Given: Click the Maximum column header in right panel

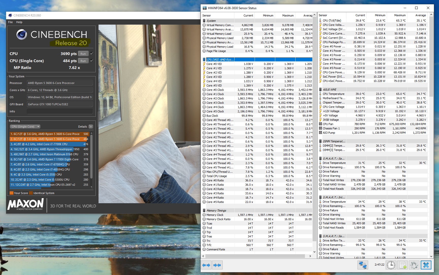Looking at the screenshot, I should click(x=397, y=15).
